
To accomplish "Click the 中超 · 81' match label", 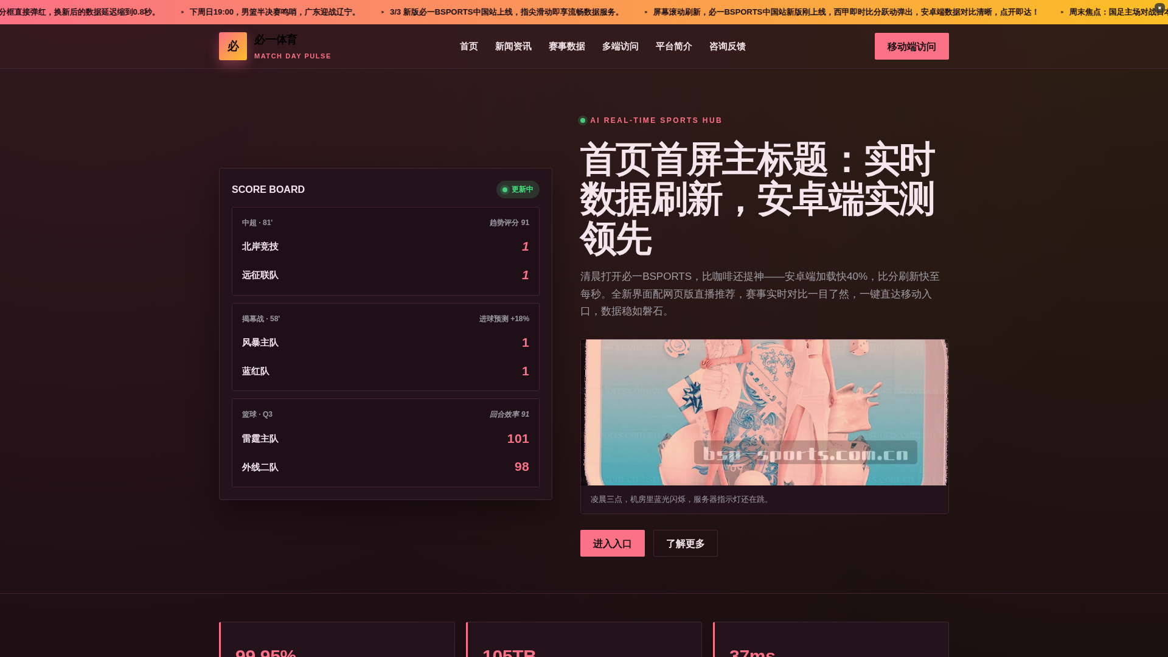I will click(257, 223).
